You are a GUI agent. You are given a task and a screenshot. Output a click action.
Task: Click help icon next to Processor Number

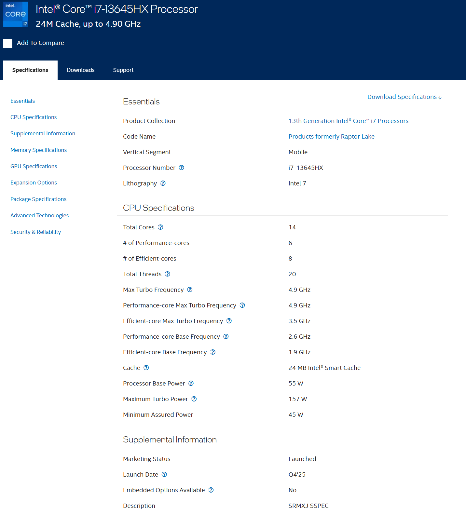point(182,168)
